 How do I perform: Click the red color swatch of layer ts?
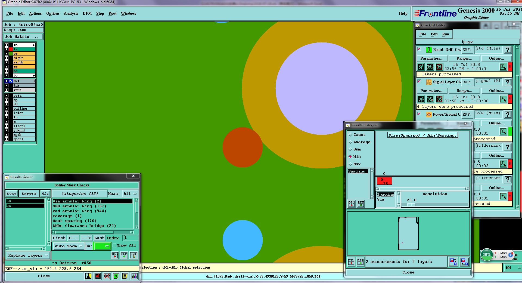click(11, 50)
